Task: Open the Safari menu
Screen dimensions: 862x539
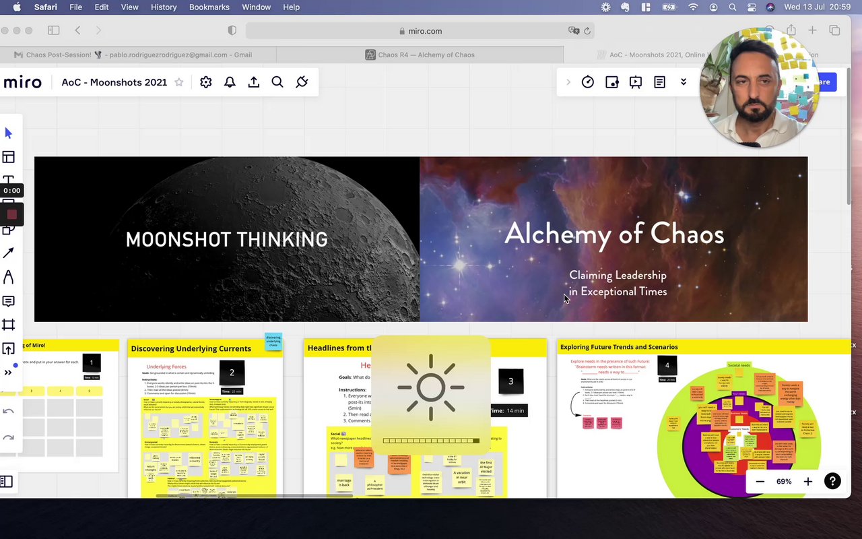Action: 45,7
